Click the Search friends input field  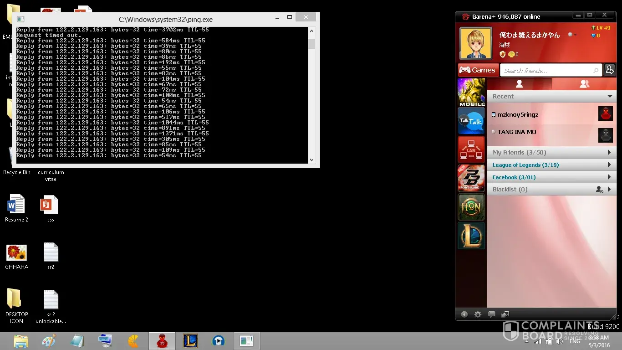(x=546, y=71)
